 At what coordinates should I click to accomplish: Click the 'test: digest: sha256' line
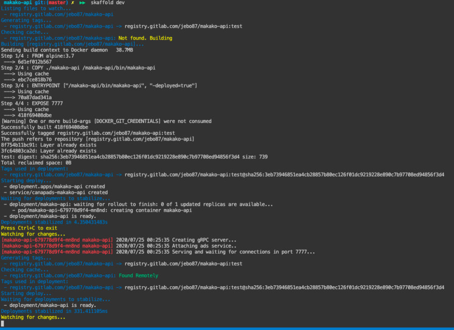click(x=134, y=157)
